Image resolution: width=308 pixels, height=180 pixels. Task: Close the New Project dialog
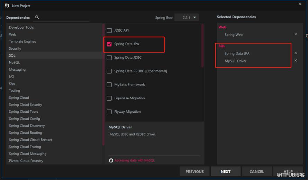coord(300,4)
